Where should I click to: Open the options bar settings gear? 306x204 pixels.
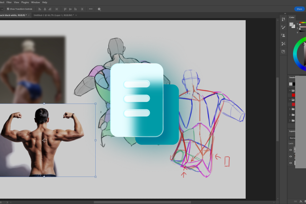[99, 9]
